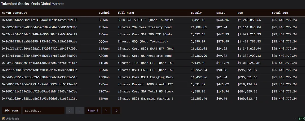Viewport: 305px width, 121px height.
Task: Click the defioasis author avatar
Action: pyautogui.click(x=4, y=118)
